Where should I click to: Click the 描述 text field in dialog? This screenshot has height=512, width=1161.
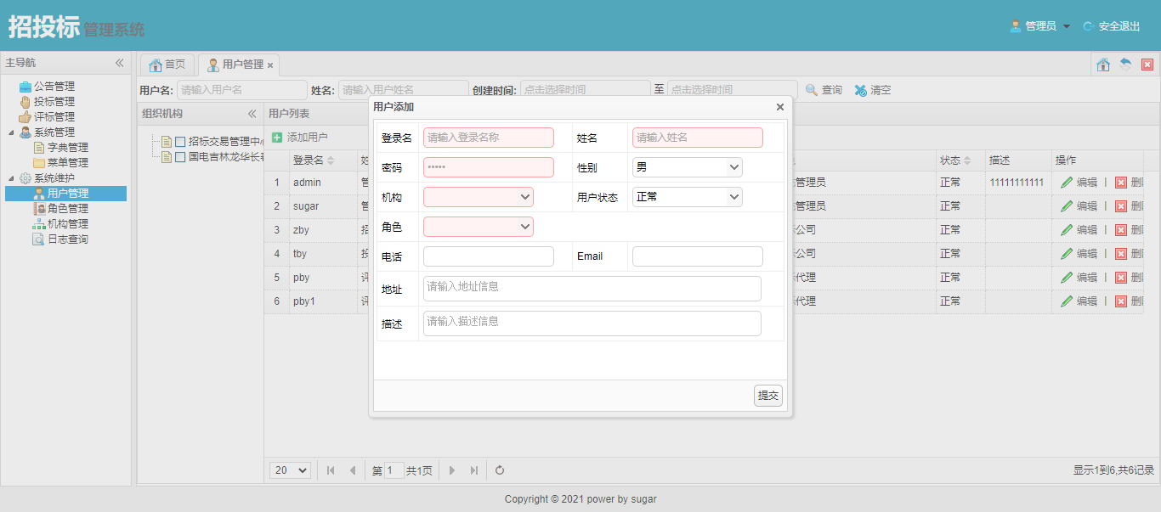tap(592, 324)
